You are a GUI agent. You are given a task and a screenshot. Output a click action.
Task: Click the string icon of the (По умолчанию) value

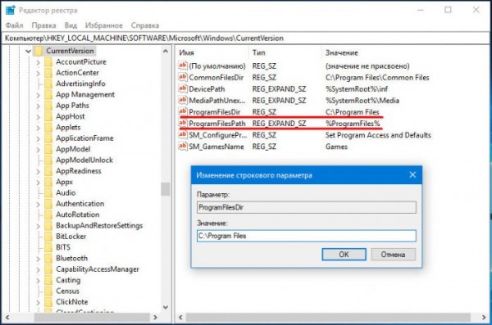click(x=183, y=65)
